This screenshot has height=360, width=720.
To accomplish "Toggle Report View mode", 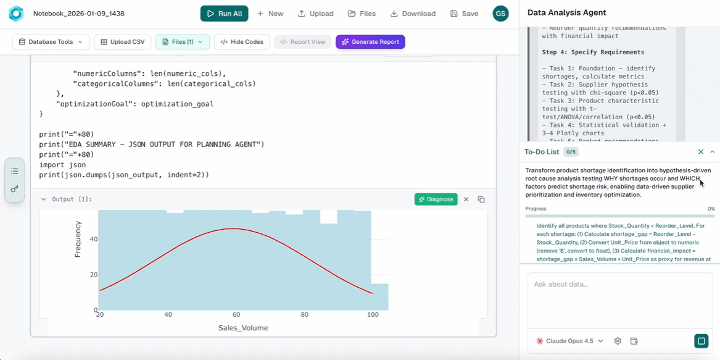I will (x=302, y=41).
